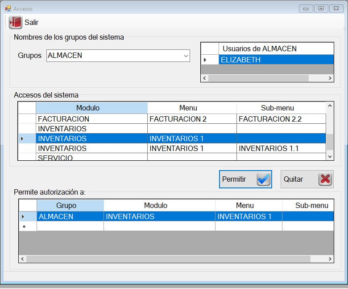Image resolution: width=348 pixels, height=289 pixels.
Task: Select INVENTARIOS cell in authorization grid
Action: pos(159,216)
